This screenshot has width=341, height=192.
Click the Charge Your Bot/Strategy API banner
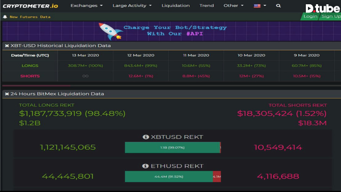point(172,31)
